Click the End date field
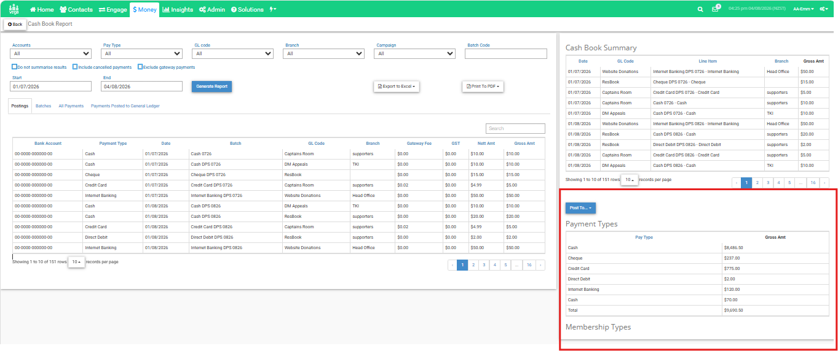 (142, 87)
